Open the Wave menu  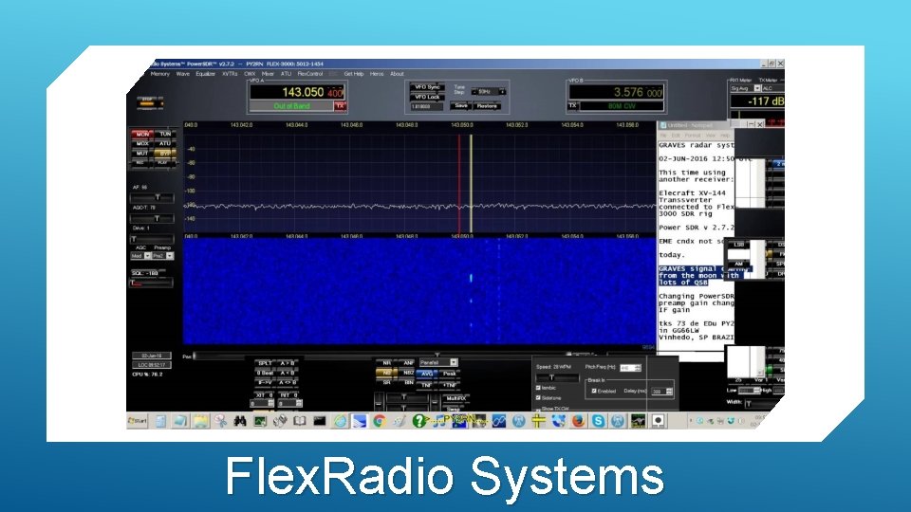(183, 74)
